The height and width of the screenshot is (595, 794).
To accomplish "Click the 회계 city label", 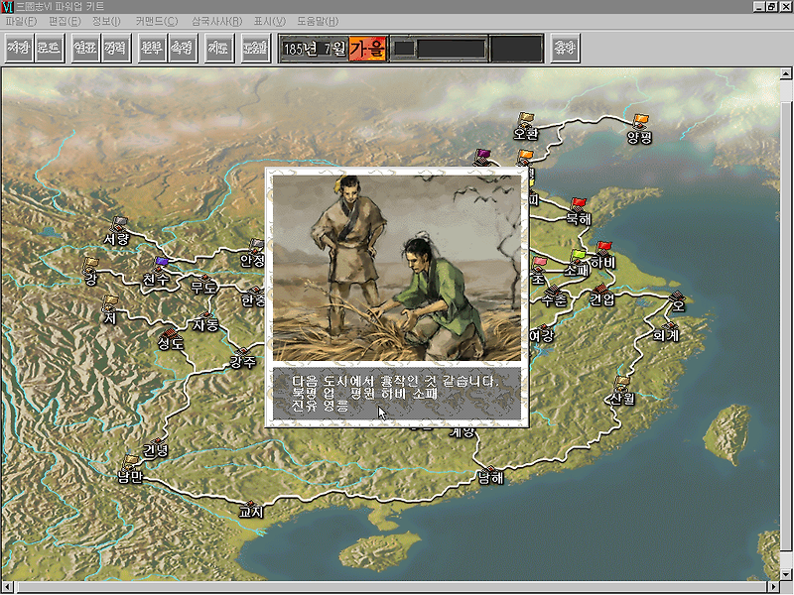I will click(x=665, y=335).
